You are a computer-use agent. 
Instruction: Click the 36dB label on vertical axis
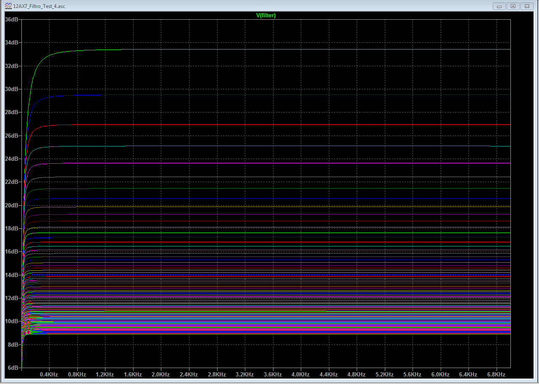[11, 19]
